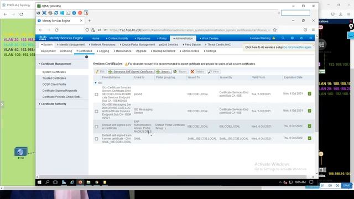
Task: Click Generate Self Signed Certificate button
Action: 131,71
